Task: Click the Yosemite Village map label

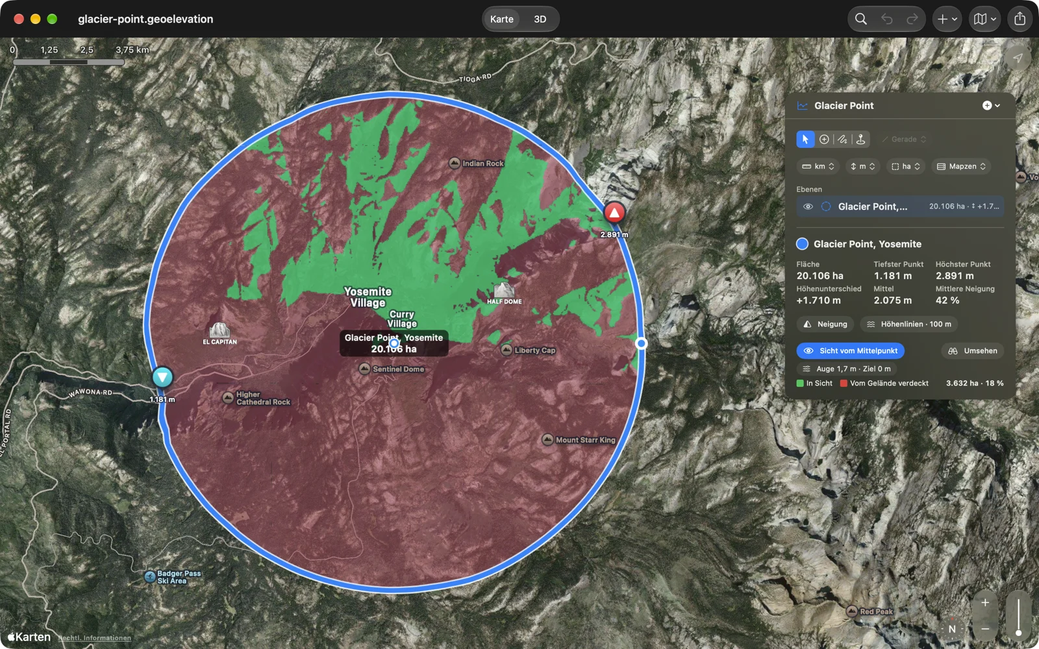Action: 368,297
